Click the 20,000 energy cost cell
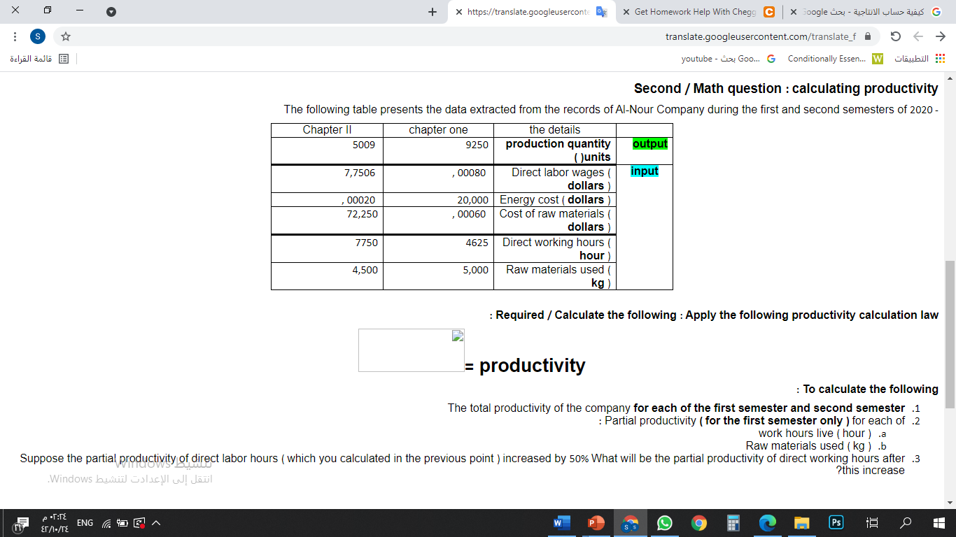The image size is (956, 537). 438,200
